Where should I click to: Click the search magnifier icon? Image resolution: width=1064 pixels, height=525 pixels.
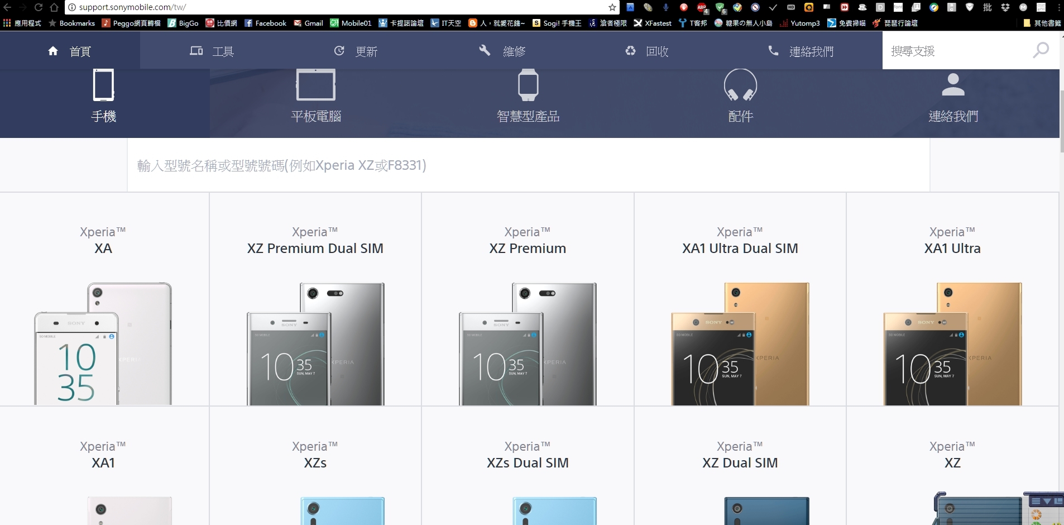1041,50
